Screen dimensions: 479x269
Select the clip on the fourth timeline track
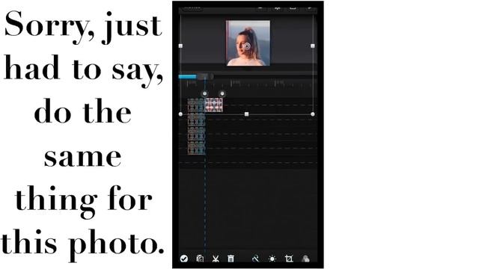(196, 148)
